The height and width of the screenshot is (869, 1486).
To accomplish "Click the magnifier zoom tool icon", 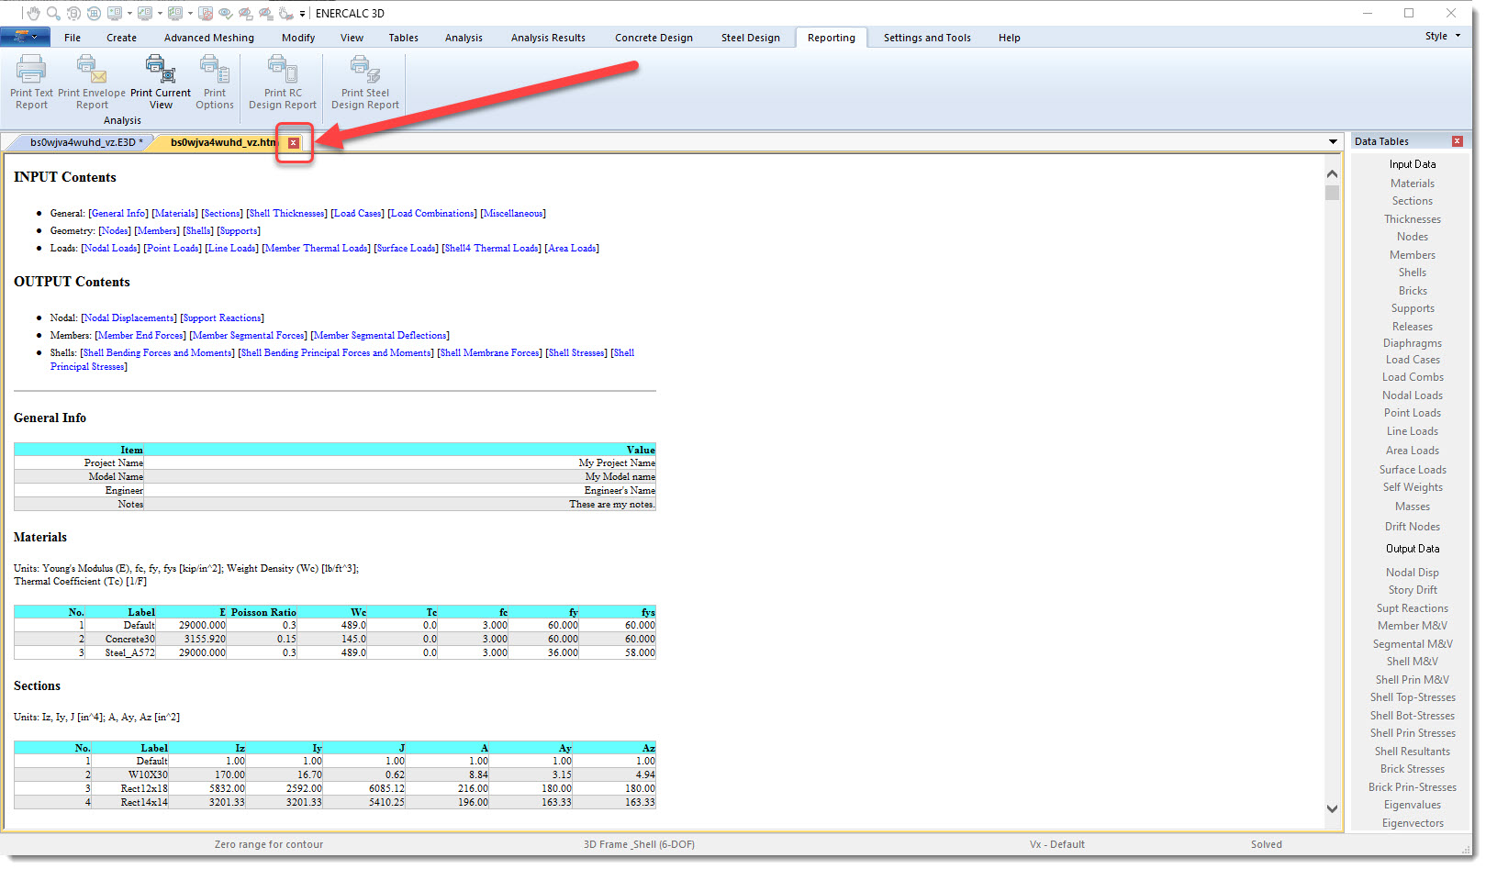I will coord(53,13).
